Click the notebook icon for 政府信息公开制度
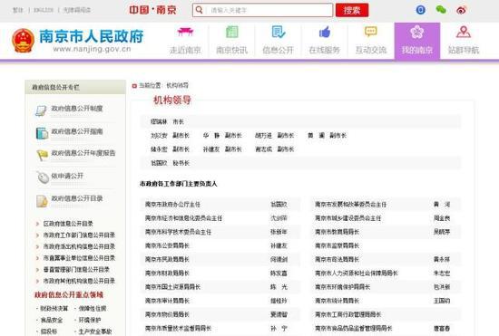 [41, 110]
